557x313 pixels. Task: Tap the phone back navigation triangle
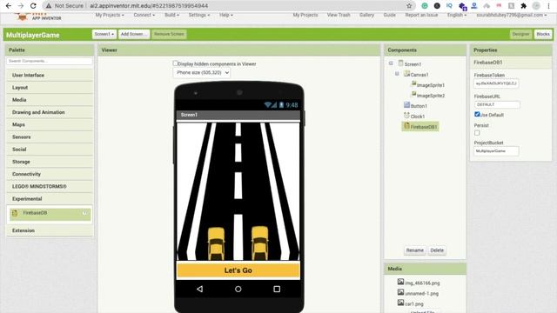point(199,289)
